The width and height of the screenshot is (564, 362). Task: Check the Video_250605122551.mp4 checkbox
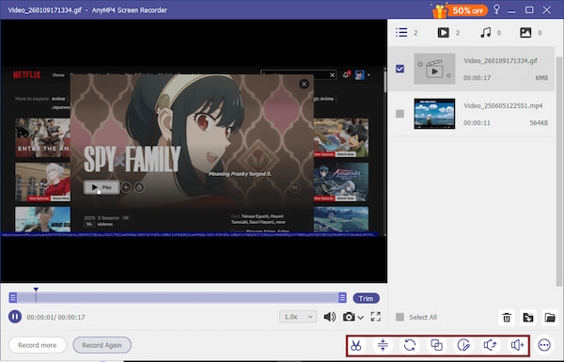point(399,114)
